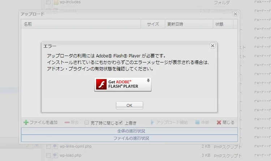Image resolution: width=271 pixels, height=161 pixels.
Task: Click the フォルダ type cell
Action: pyautogui.click(x=222, y=3)
